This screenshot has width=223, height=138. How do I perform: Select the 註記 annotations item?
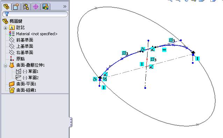point(20,28)
